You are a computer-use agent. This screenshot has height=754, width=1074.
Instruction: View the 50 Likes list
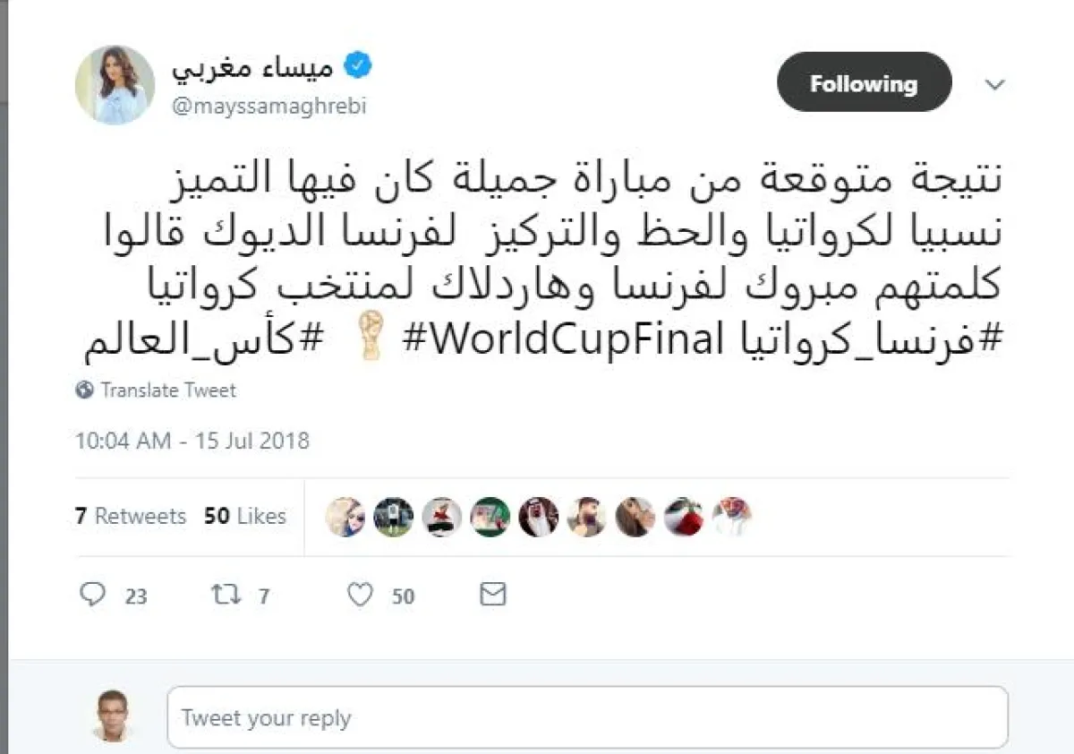tap(245, 517)
